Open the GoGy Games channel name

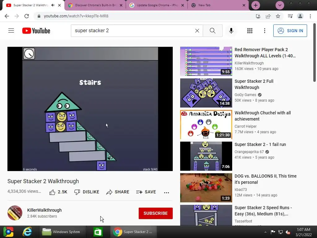tap(245, 95)
